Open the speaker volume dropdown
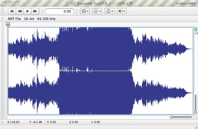Screen dimensions: 198x129 coord(122,11)
